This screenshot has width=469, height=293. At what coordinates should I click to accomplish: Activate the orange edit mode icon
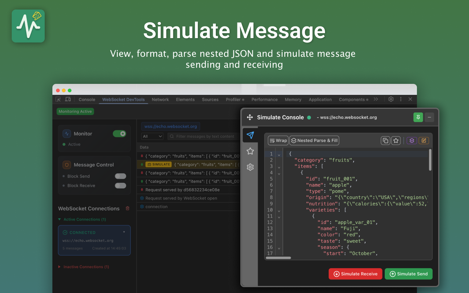pyautogui.click(x=424, y=140)
